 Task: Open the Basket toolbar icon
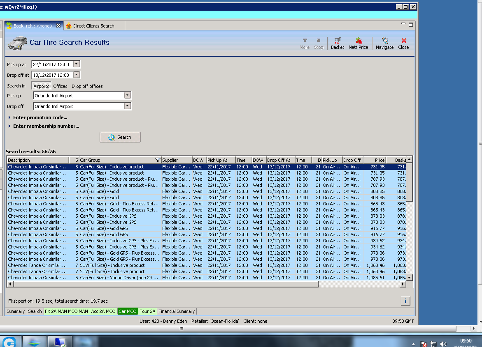pos(338,44)
